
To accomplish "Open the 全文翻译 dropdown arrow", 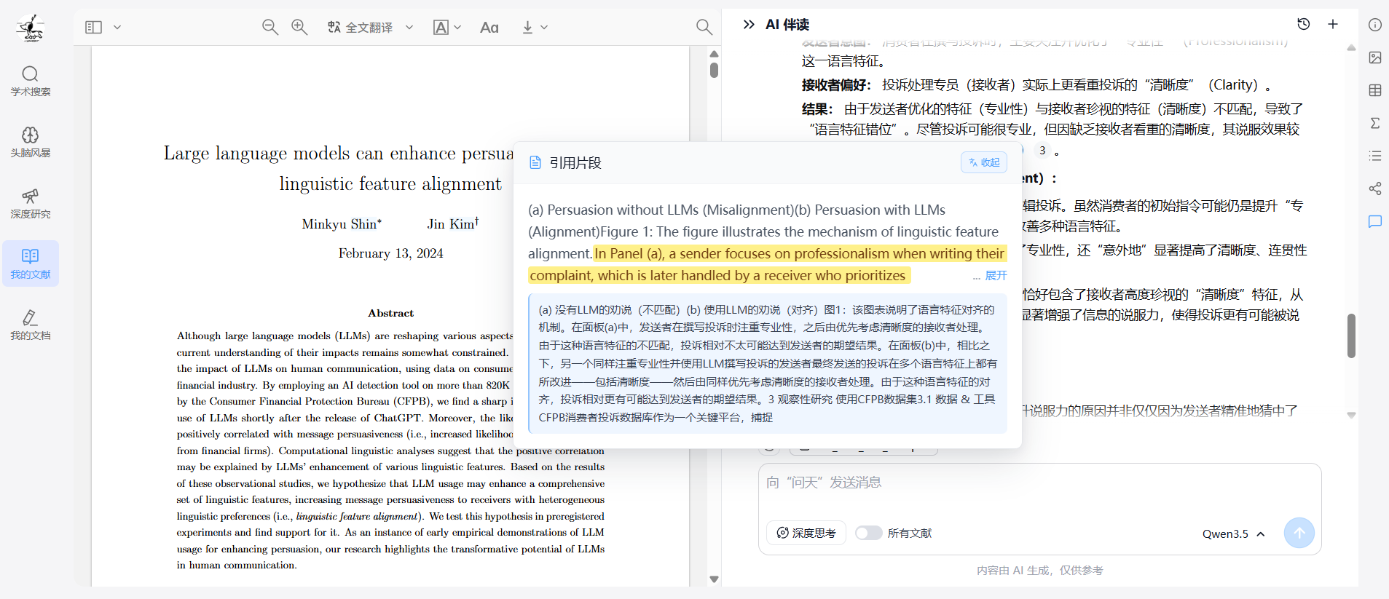I will coord(409,27).
